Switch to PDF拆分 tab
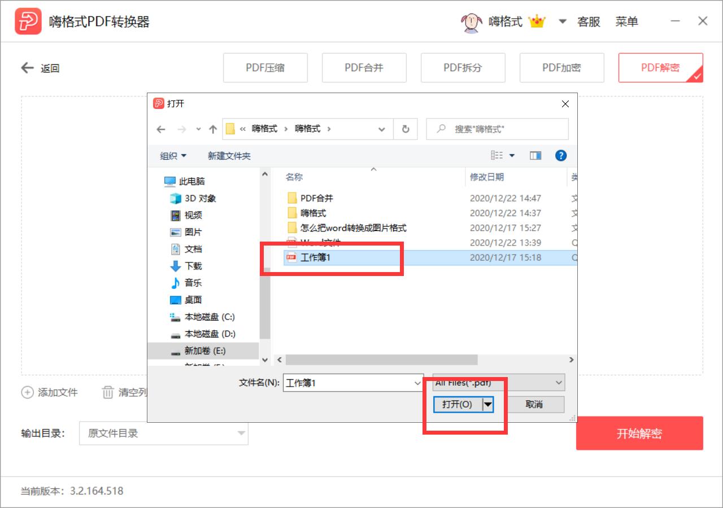Screen dimensions: 723x508 [x=463, y=68]
